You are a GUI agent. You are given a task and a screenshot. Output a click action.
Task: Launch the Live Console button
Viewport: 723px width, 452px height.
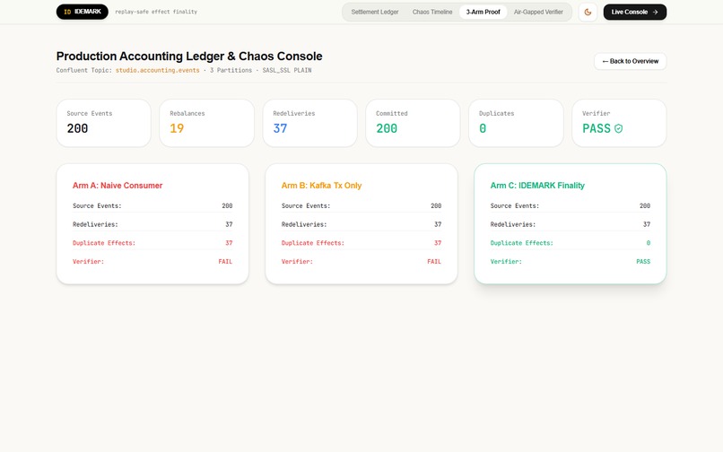pos(634,12)
